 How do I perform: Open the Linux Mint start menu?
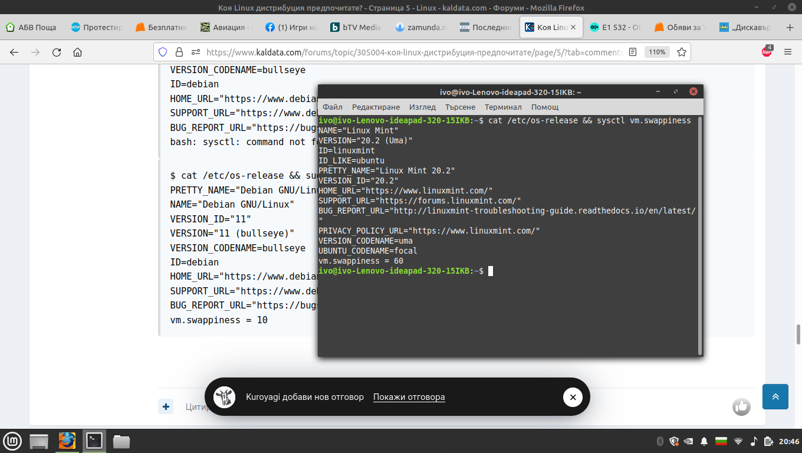[12, 441]
